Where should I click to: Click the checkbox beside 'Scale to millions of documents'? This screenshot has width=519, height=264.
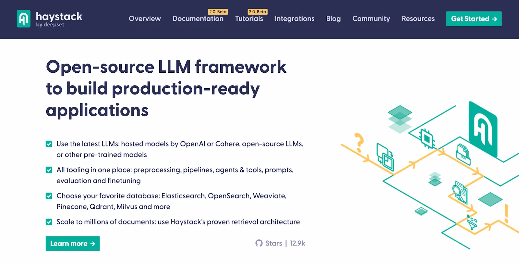(x=49, y=222)
